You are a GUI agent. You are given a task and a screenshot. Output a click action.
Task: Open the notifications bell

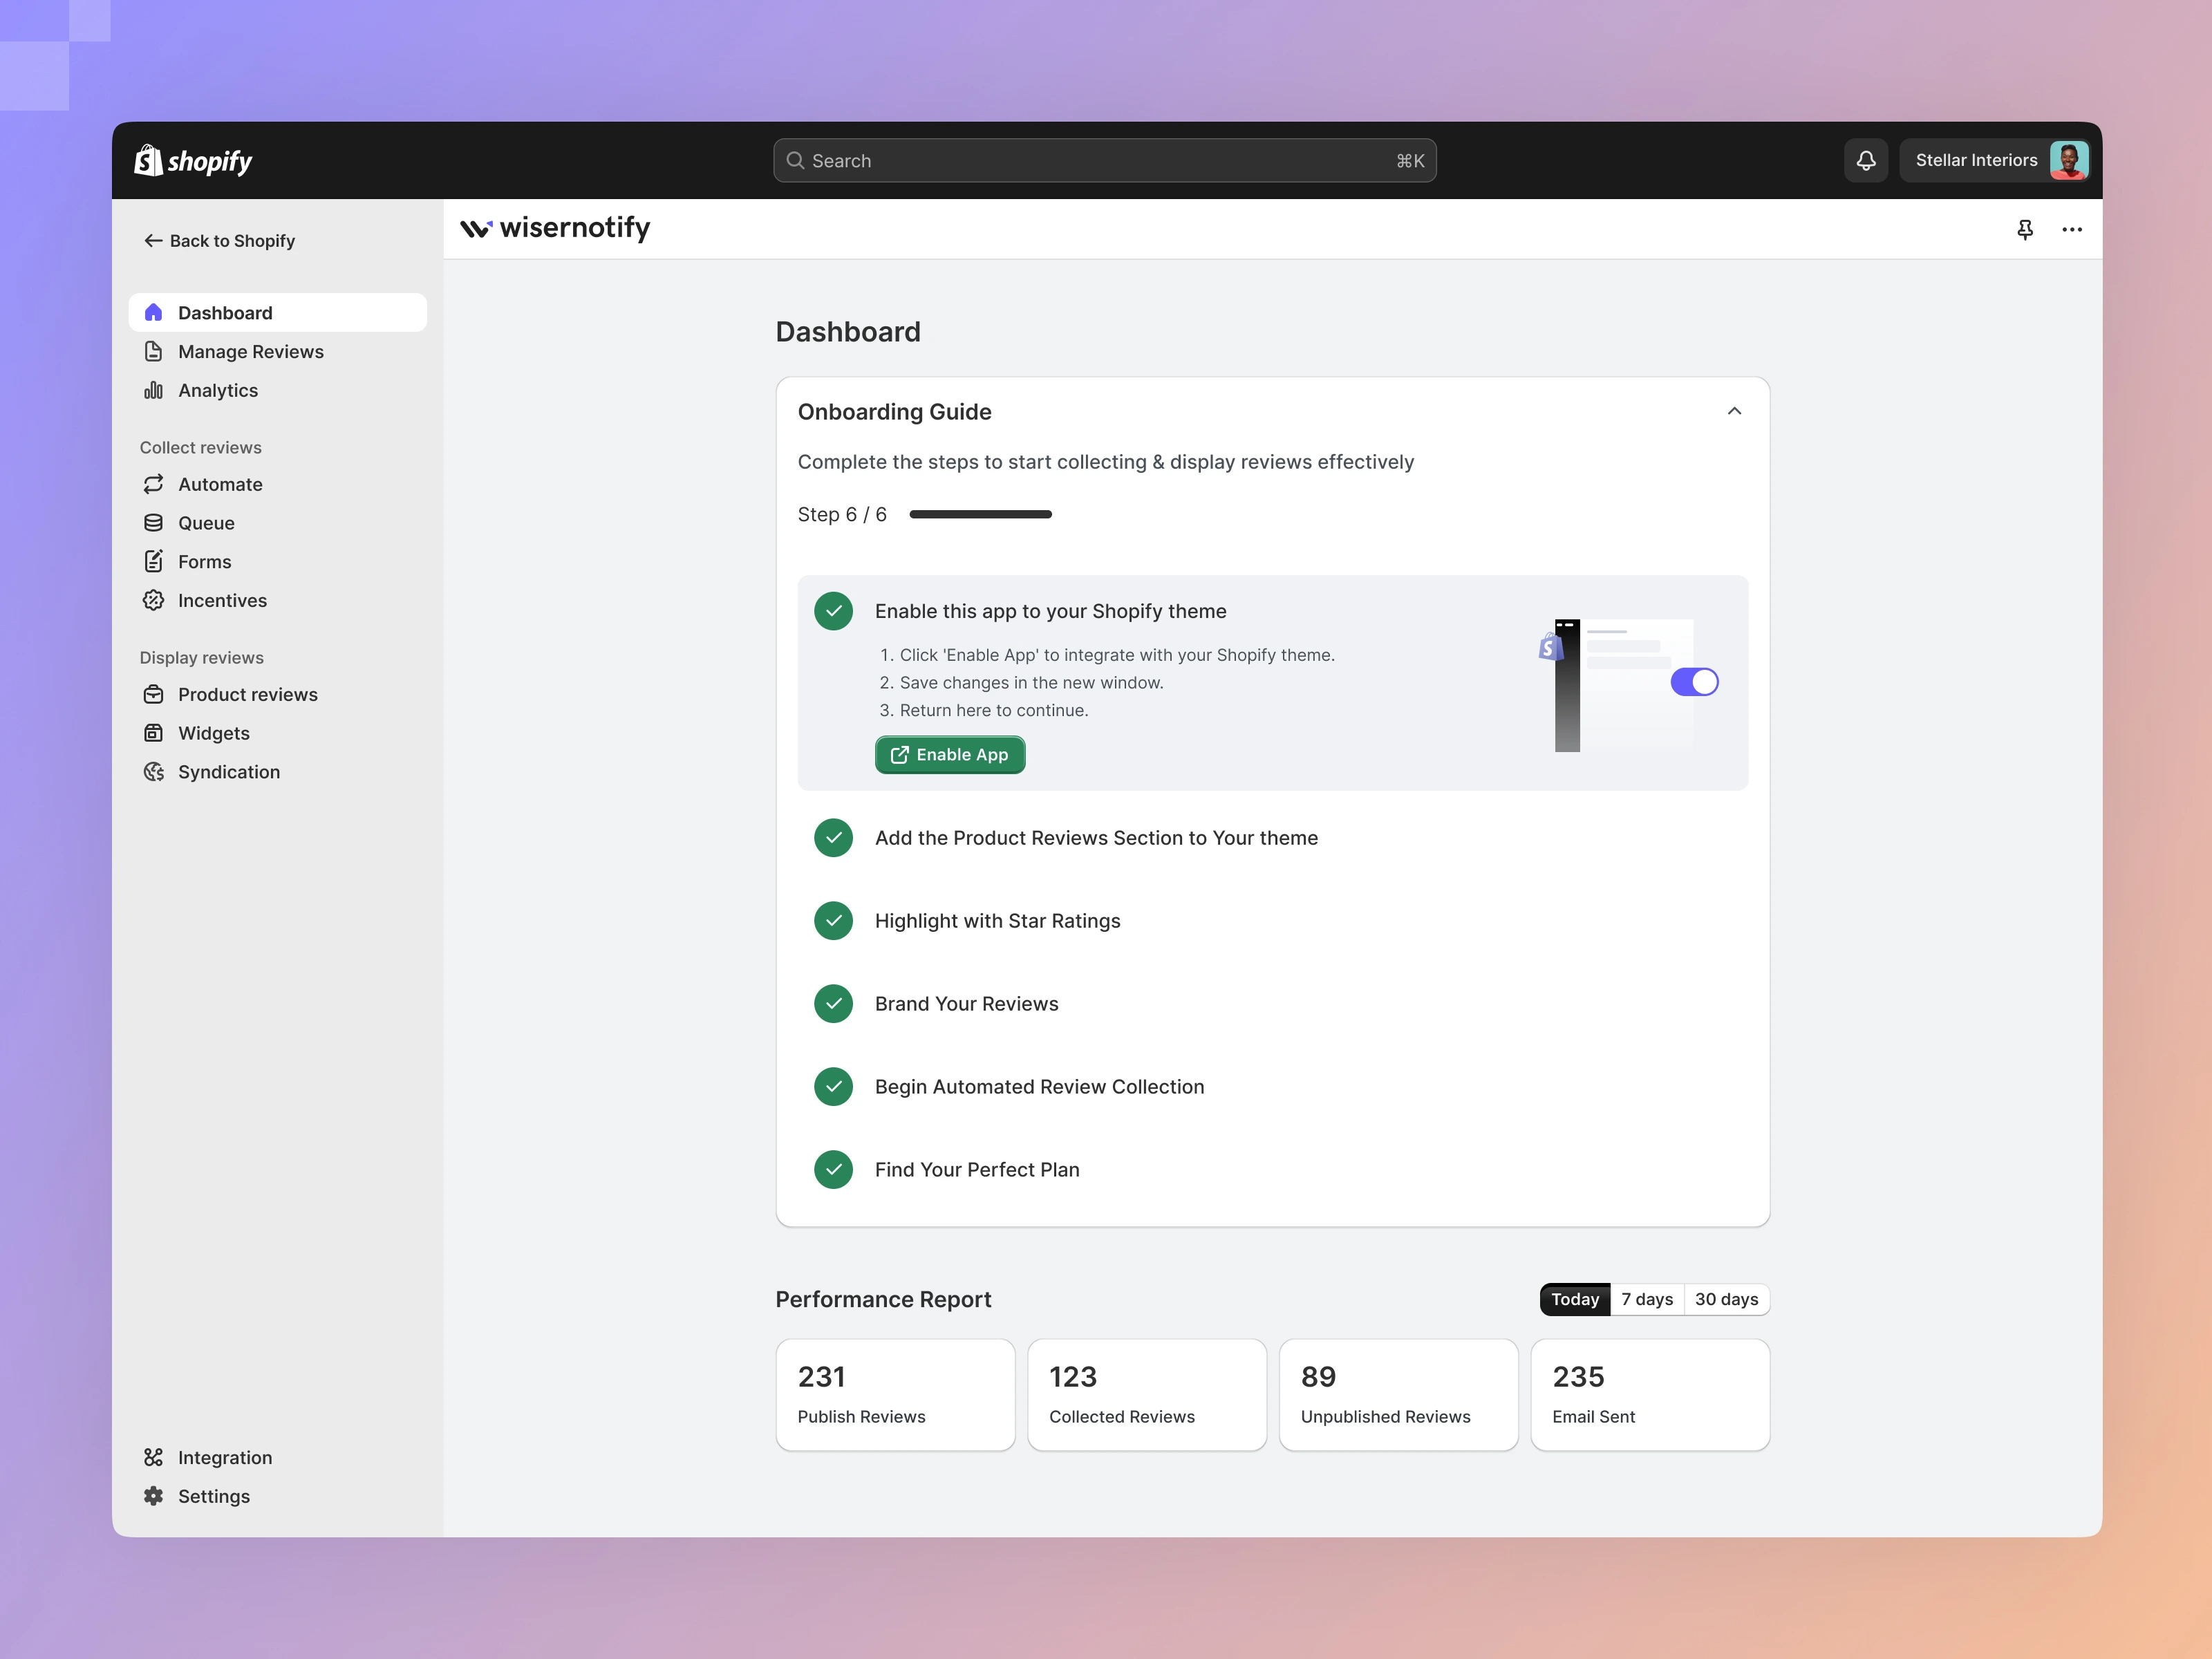[1865, 160]
